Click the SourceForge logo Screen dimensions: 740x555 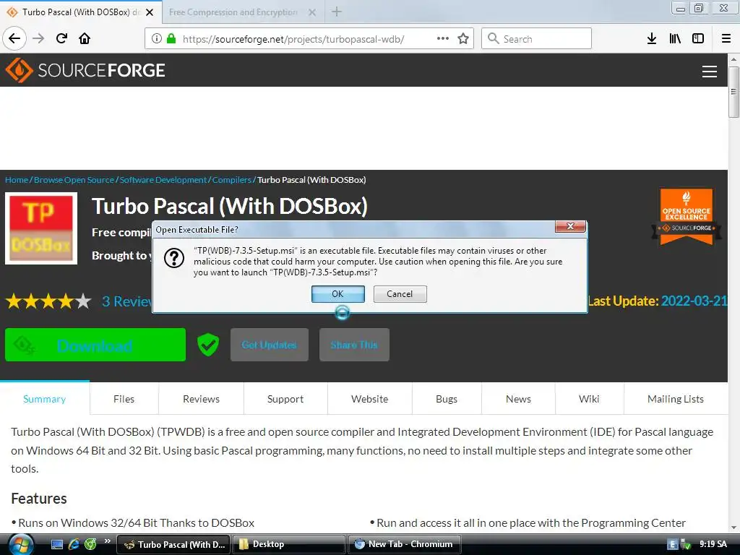(85, 70)
